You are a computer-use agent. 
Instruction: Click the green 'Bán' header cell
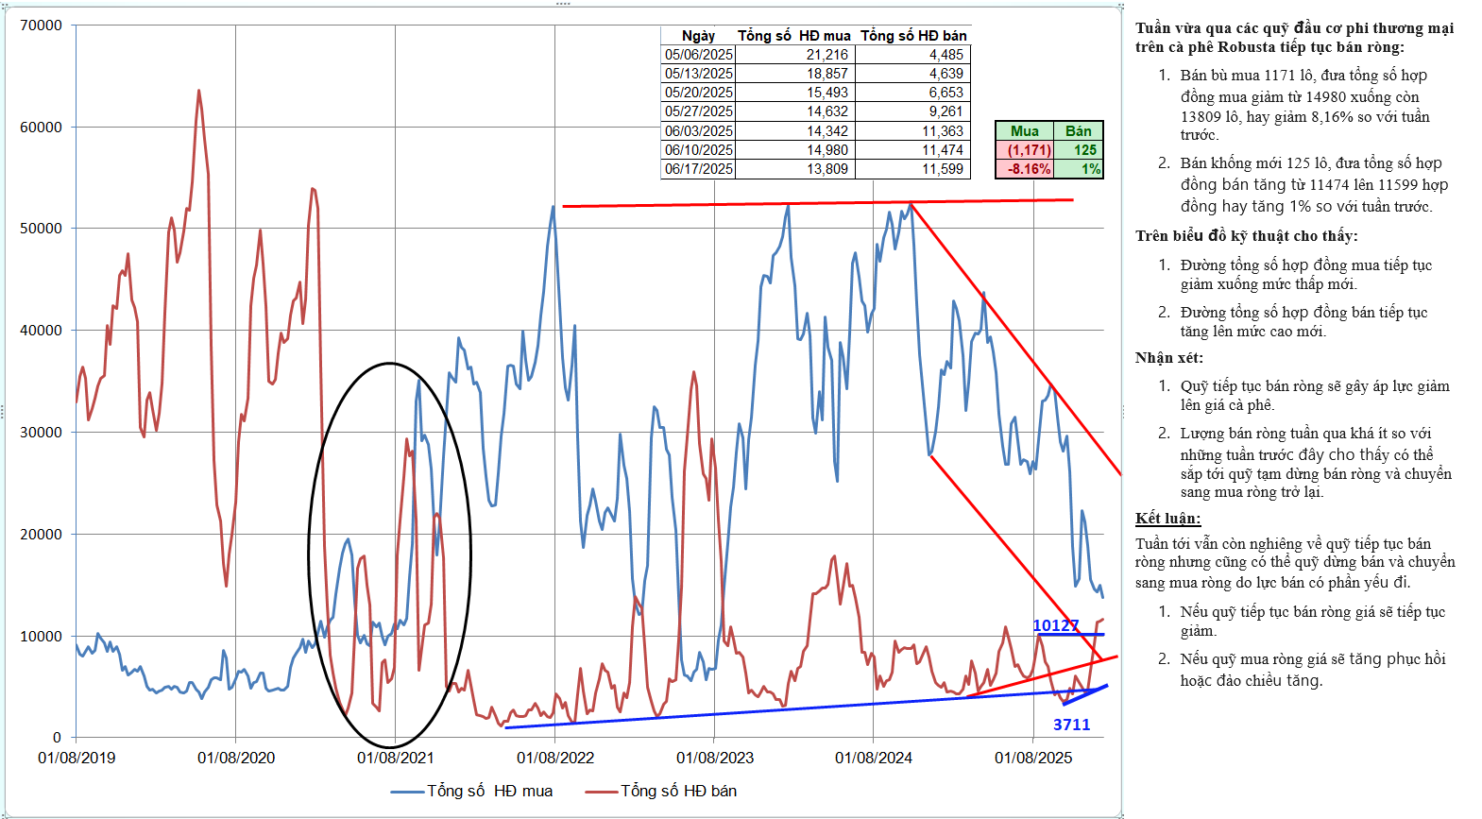tap(1078, 131)
